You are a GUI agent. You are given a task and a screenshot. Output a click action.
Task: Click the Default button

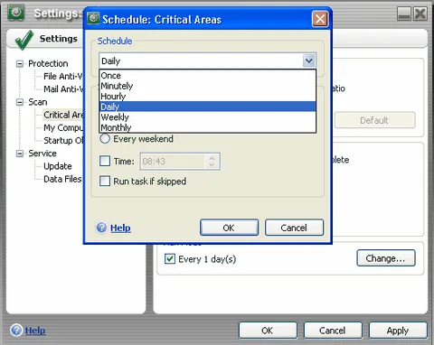(x=374, y=120)
